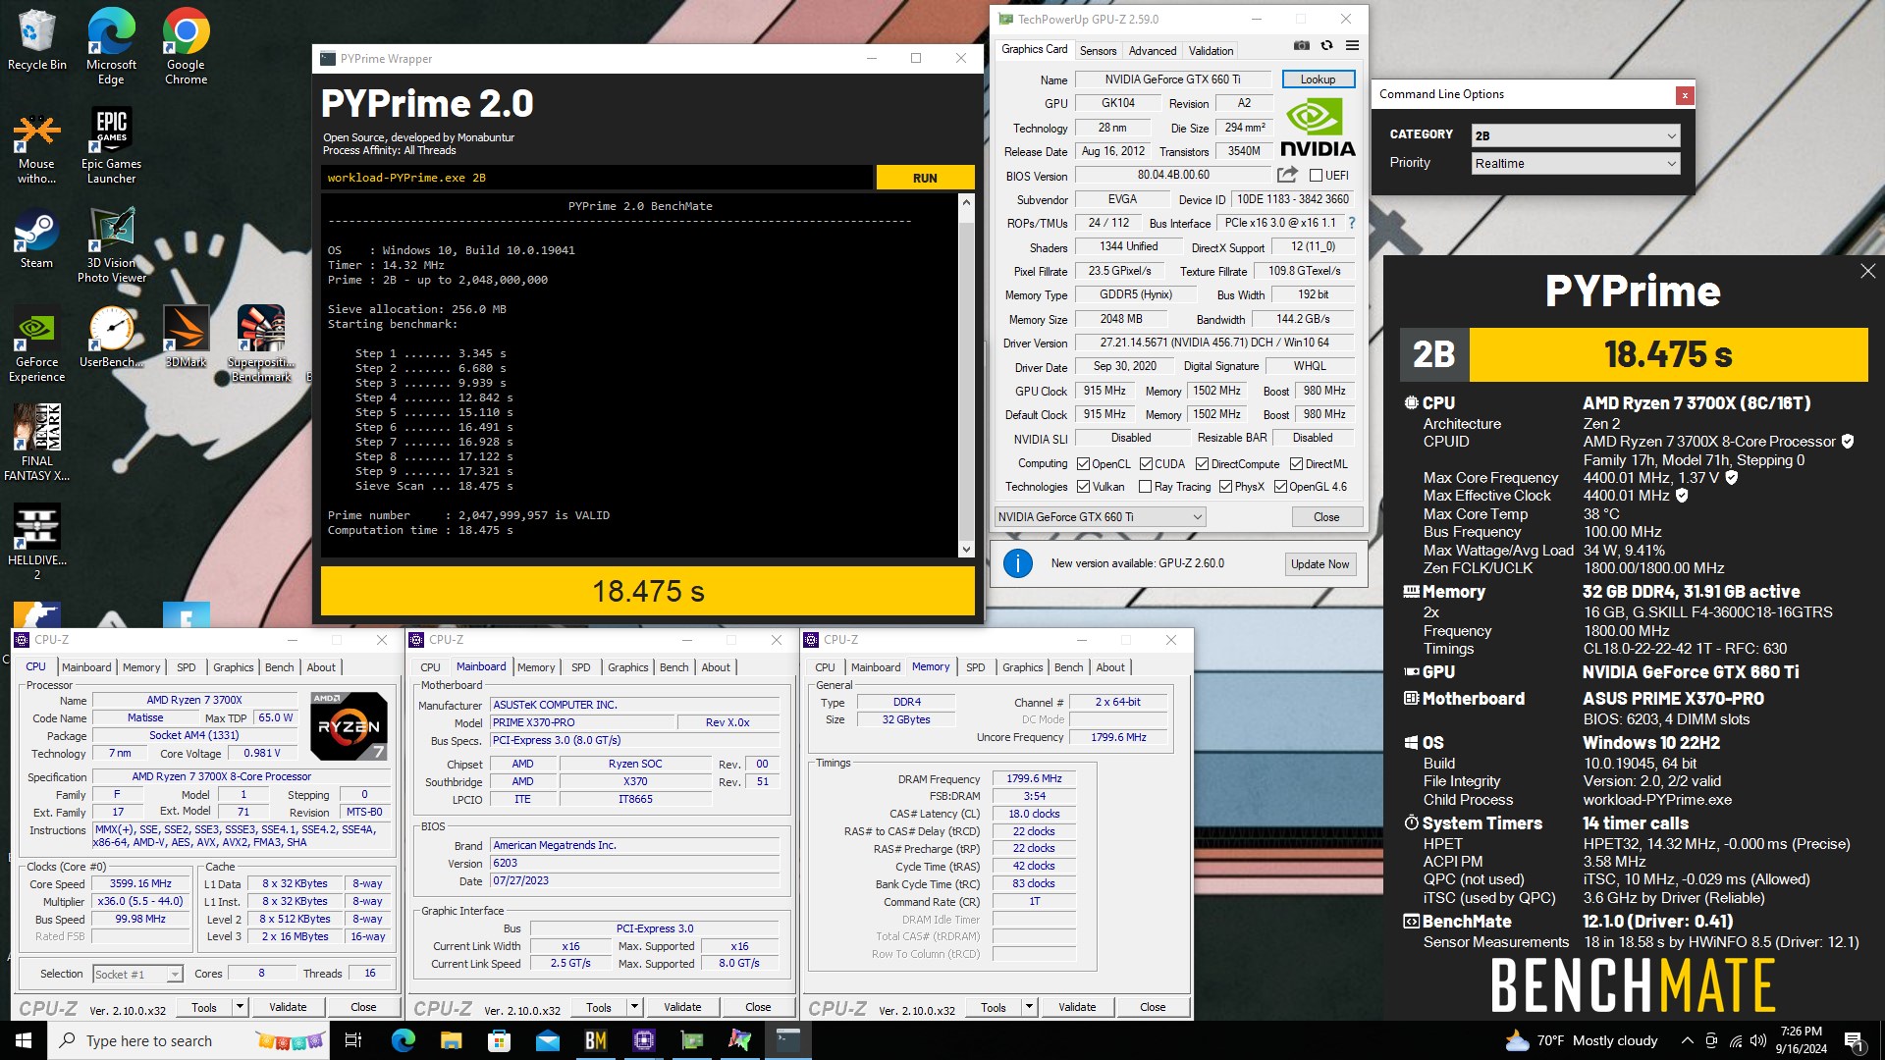This screenshot has height=1060, width=1885.
Task: Open the Priority dropdown showing Realtime
Action: [1575, 164]
